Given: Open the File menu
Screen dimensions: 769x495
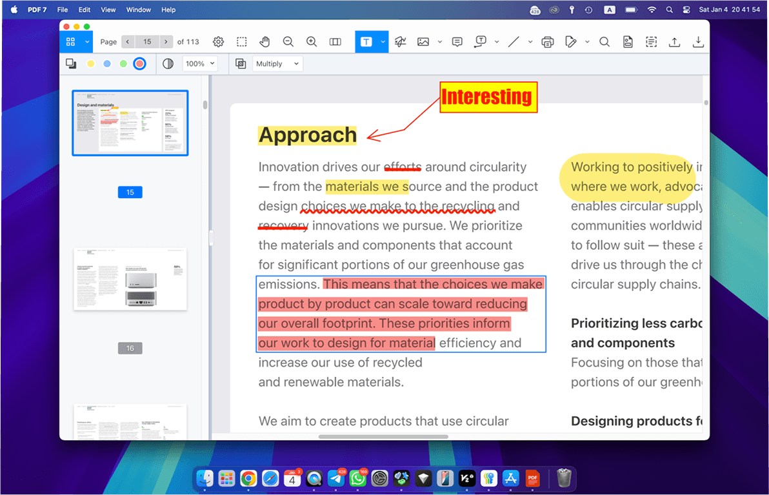Looking at the screenshot, I should click(x=63, y=10).
